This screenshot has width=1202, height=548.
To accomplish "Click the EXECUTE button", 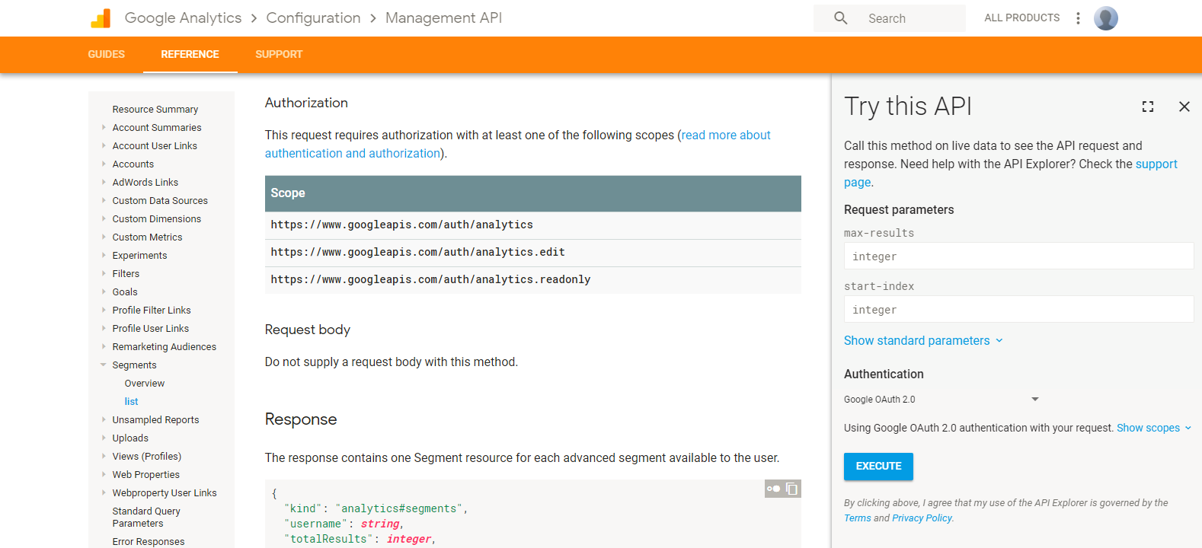I will coord(878,467).
